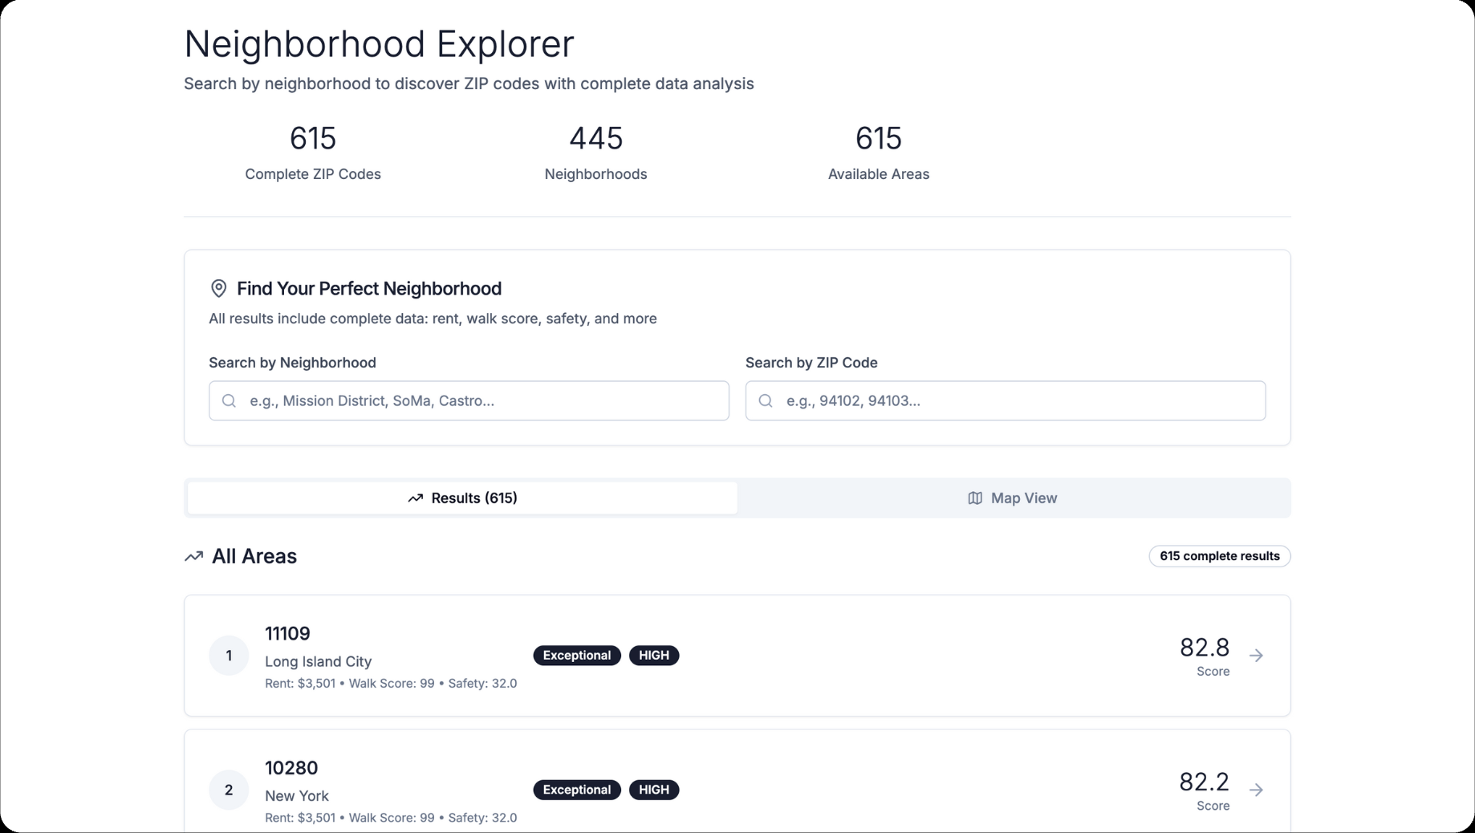The height and width of the screenshot is (833, 1475).
Task: Select the Results (615) tab
Action: pyautogui.click(x=461, y=498)
